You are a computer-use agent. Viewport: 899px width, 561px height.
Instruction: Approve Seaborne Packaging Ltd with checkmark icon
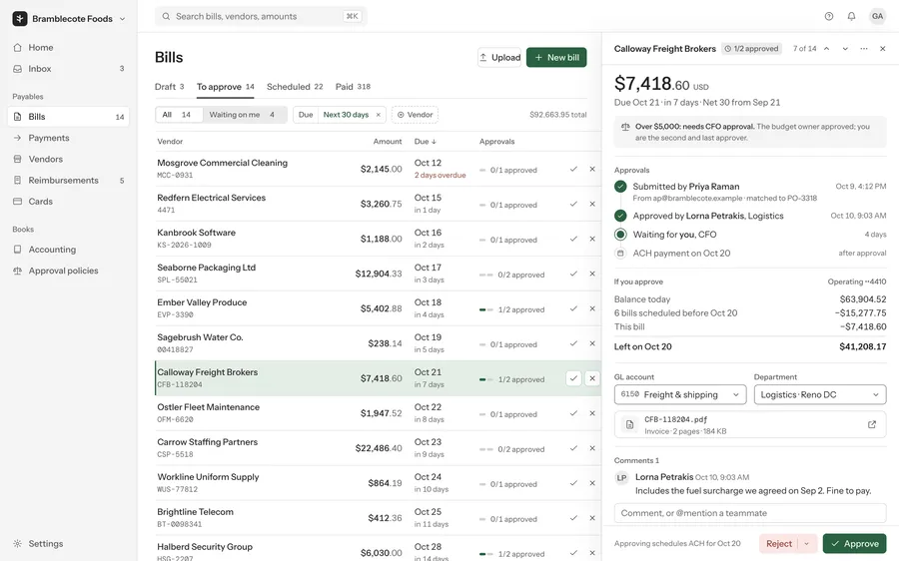(573, 274)
